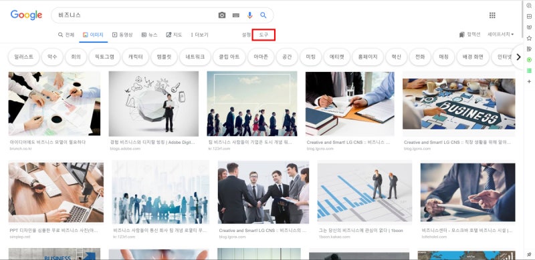Viewport: 535px width, 260px height.
Task: Filter by the 회의 chip
Action: point(76,57)
